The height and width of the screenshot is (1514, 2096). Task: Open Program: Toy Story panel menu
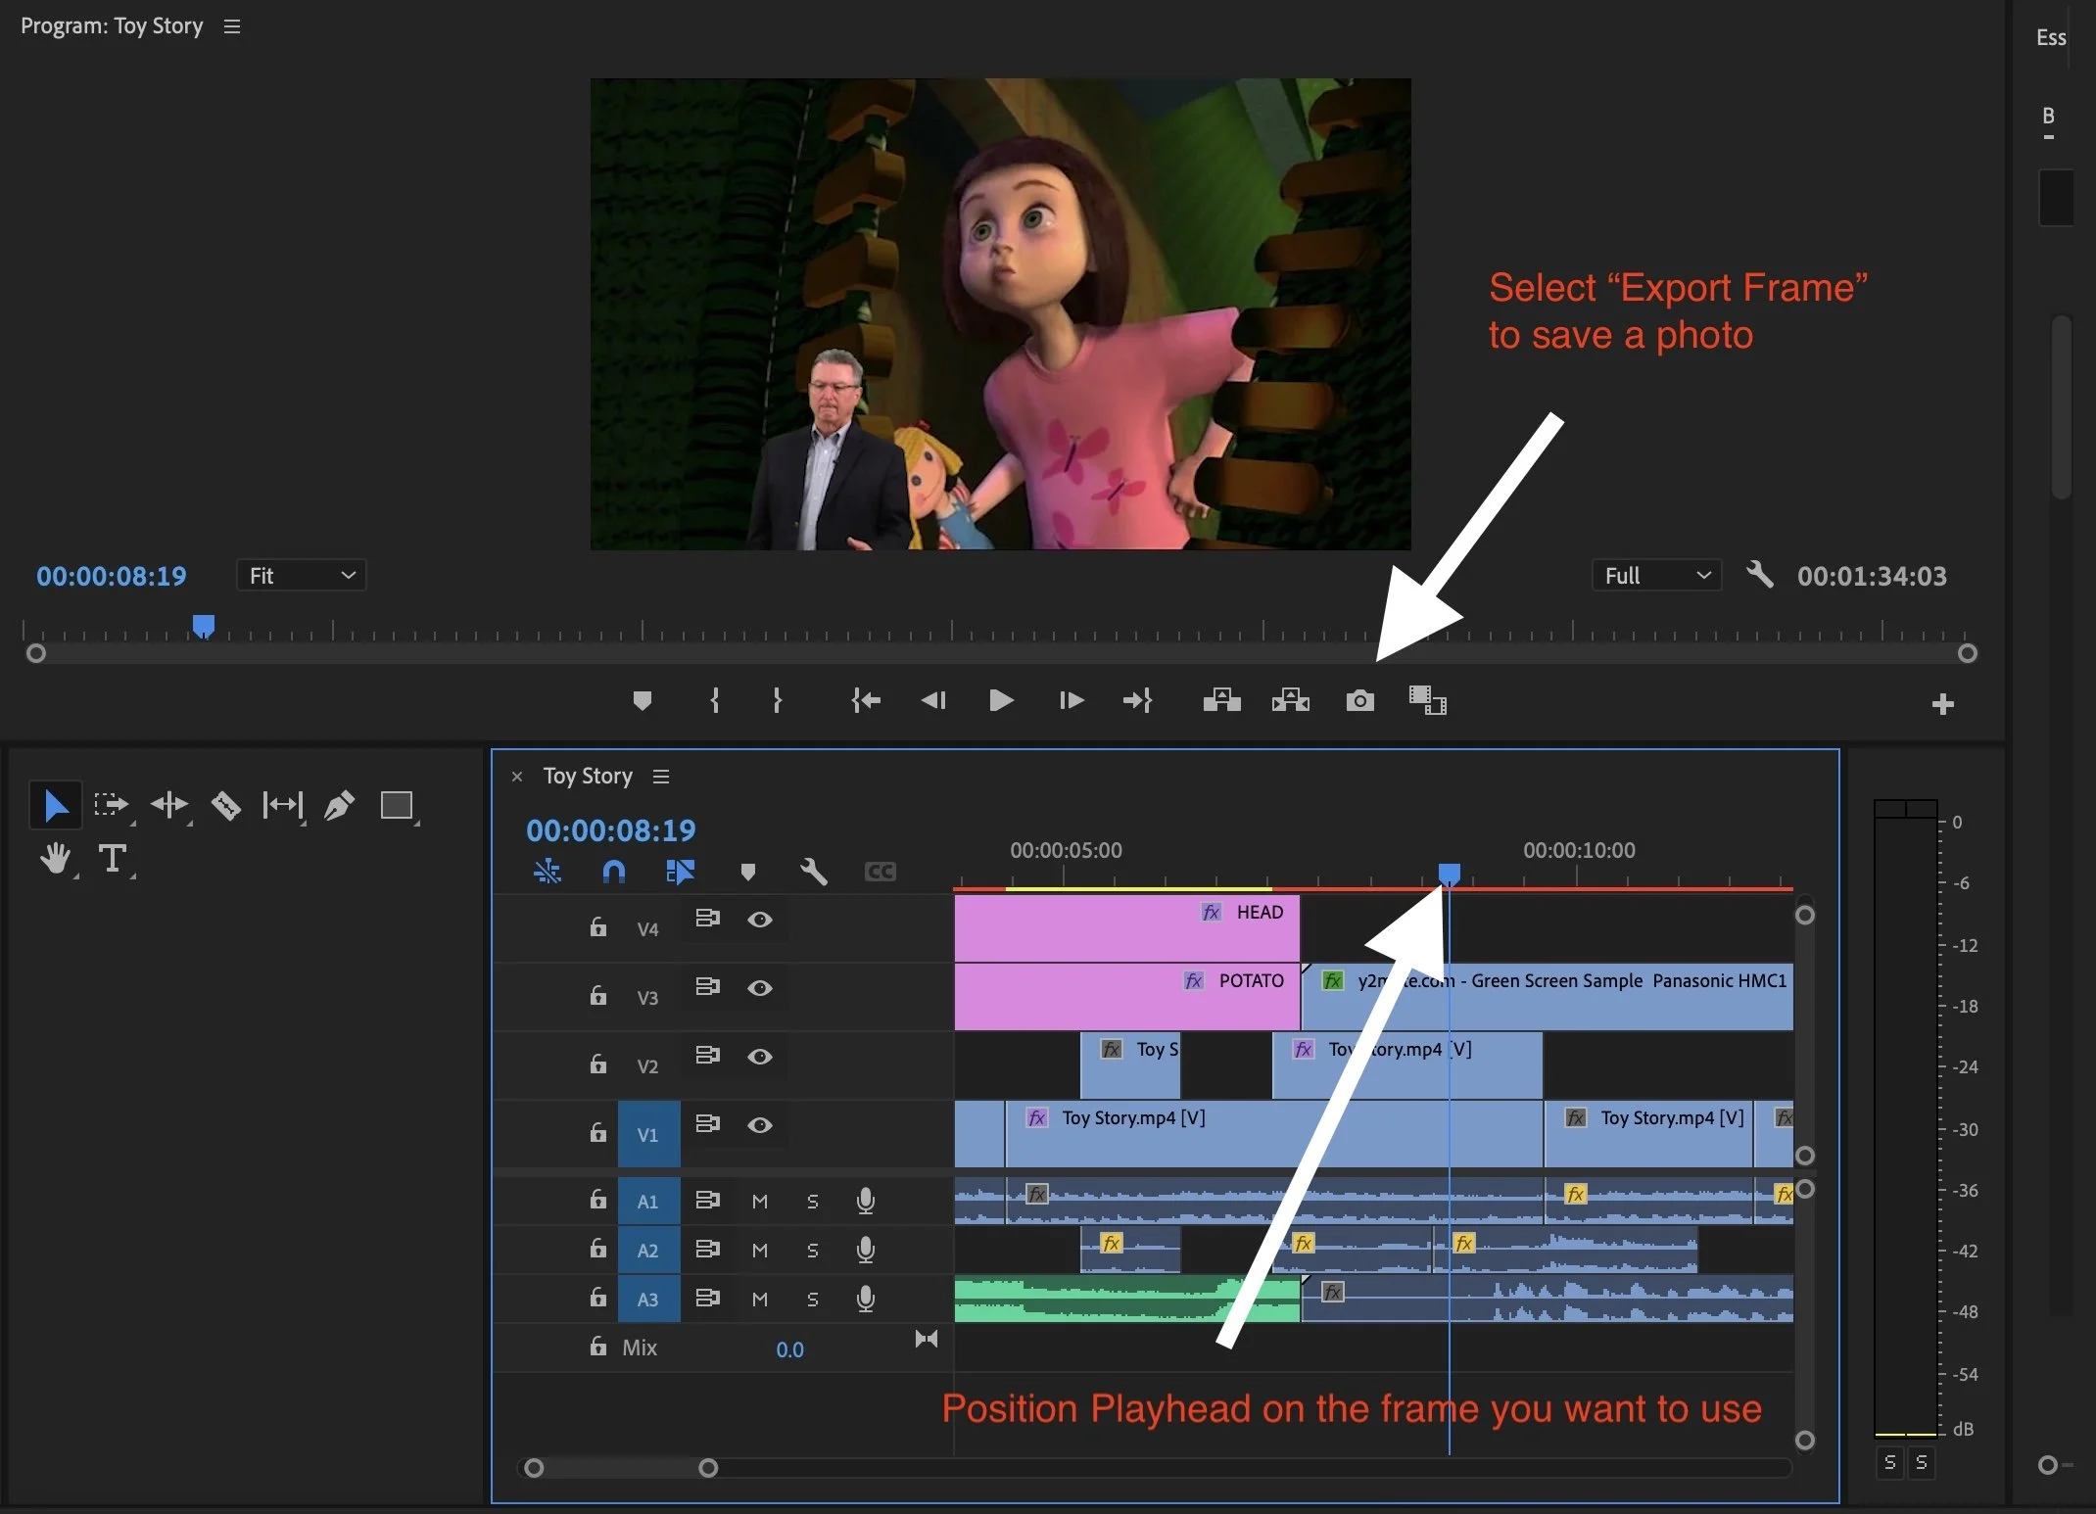tap(232, 27)
